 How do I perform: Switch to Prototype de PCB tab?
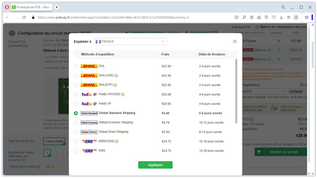32,7
